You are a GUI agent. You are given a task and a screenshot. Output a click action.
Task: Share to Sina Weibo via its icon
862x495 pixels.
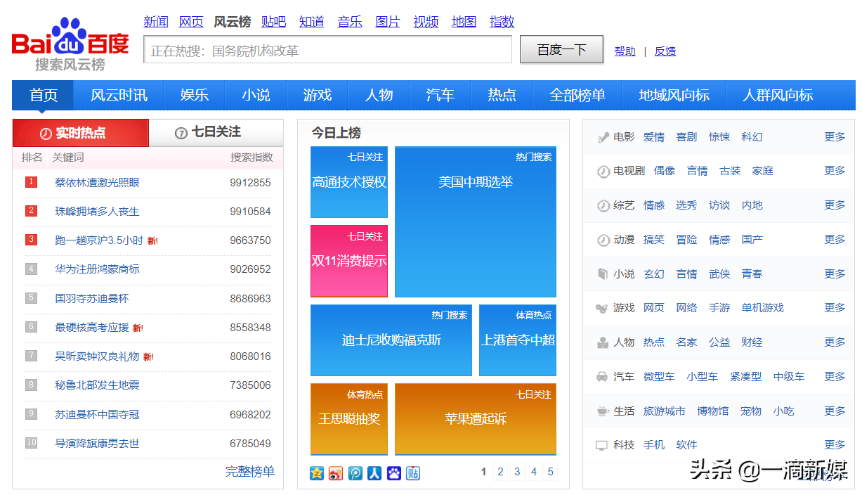coord(336,473)
